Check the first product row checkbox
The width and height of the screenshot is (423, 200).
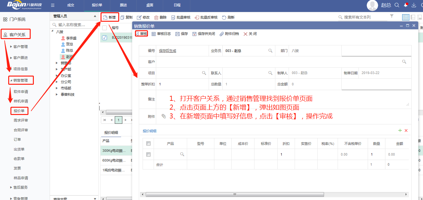[x=148, y=154]
